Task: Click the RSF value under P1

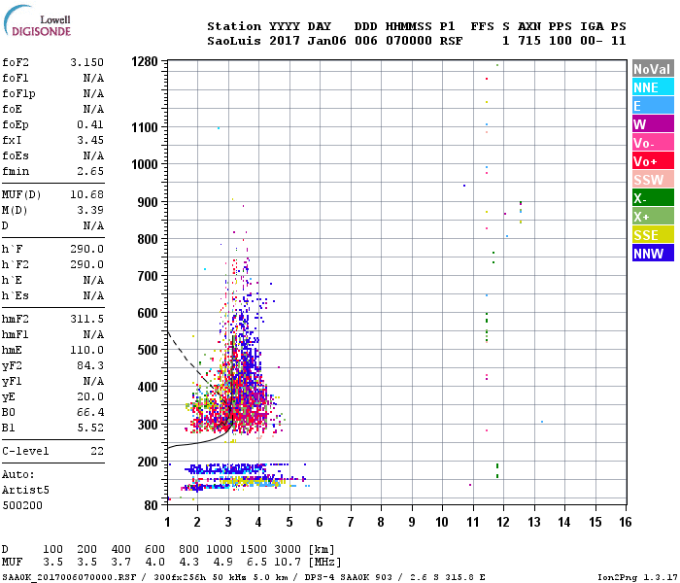Action: click(451, 41)
